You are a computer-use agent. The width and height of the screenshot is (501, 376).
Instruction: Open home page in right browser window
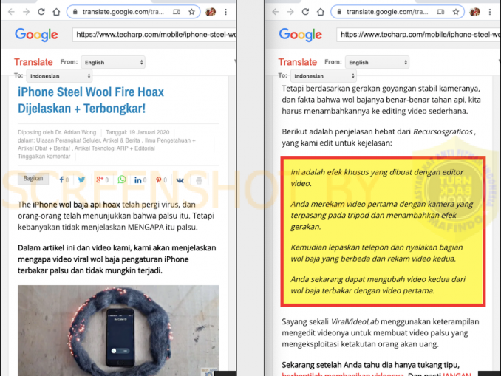coord(321,12)
